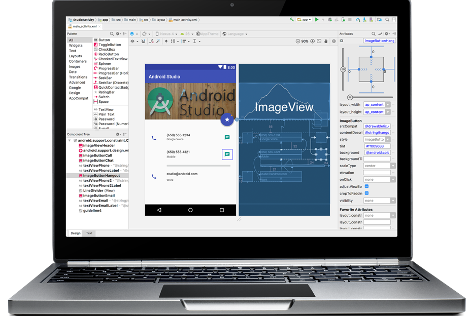Click the green Run app button

317,20
